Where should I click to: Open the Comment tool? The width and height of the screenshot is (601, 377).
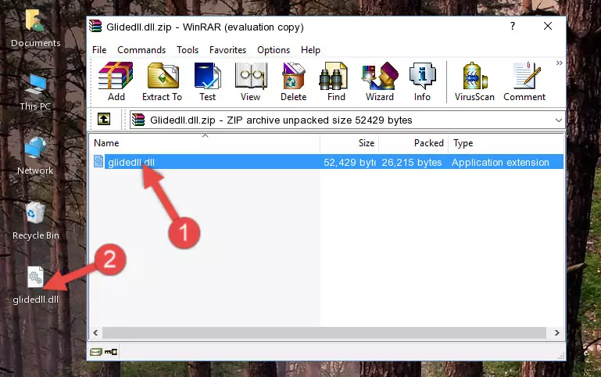pos(524,81)
